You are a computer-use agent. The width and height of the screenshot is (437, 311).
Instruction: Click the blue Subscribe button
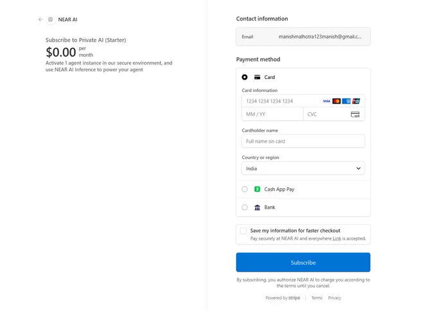pyautogui.click(x=303, y=263)
